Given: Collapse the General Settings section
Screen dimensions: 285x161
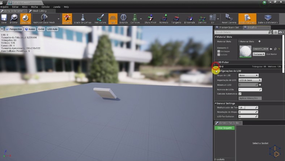Looking at the screenshot, I should click(x=216, y=103).
